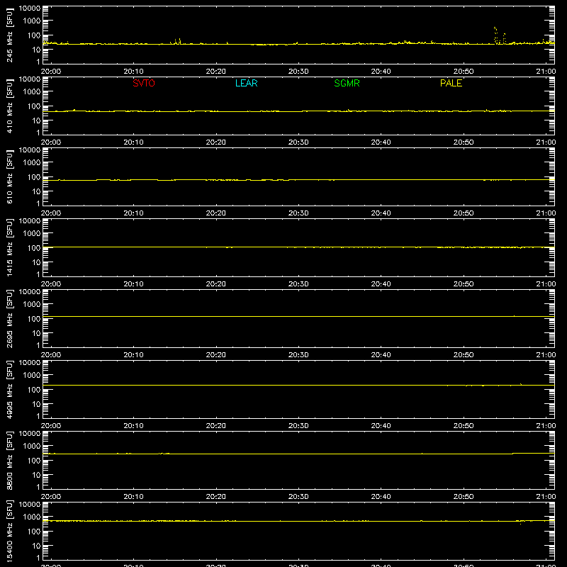
Task: Click the 10 tick label on the 1415 MHz axis
Action: [36, 262]
